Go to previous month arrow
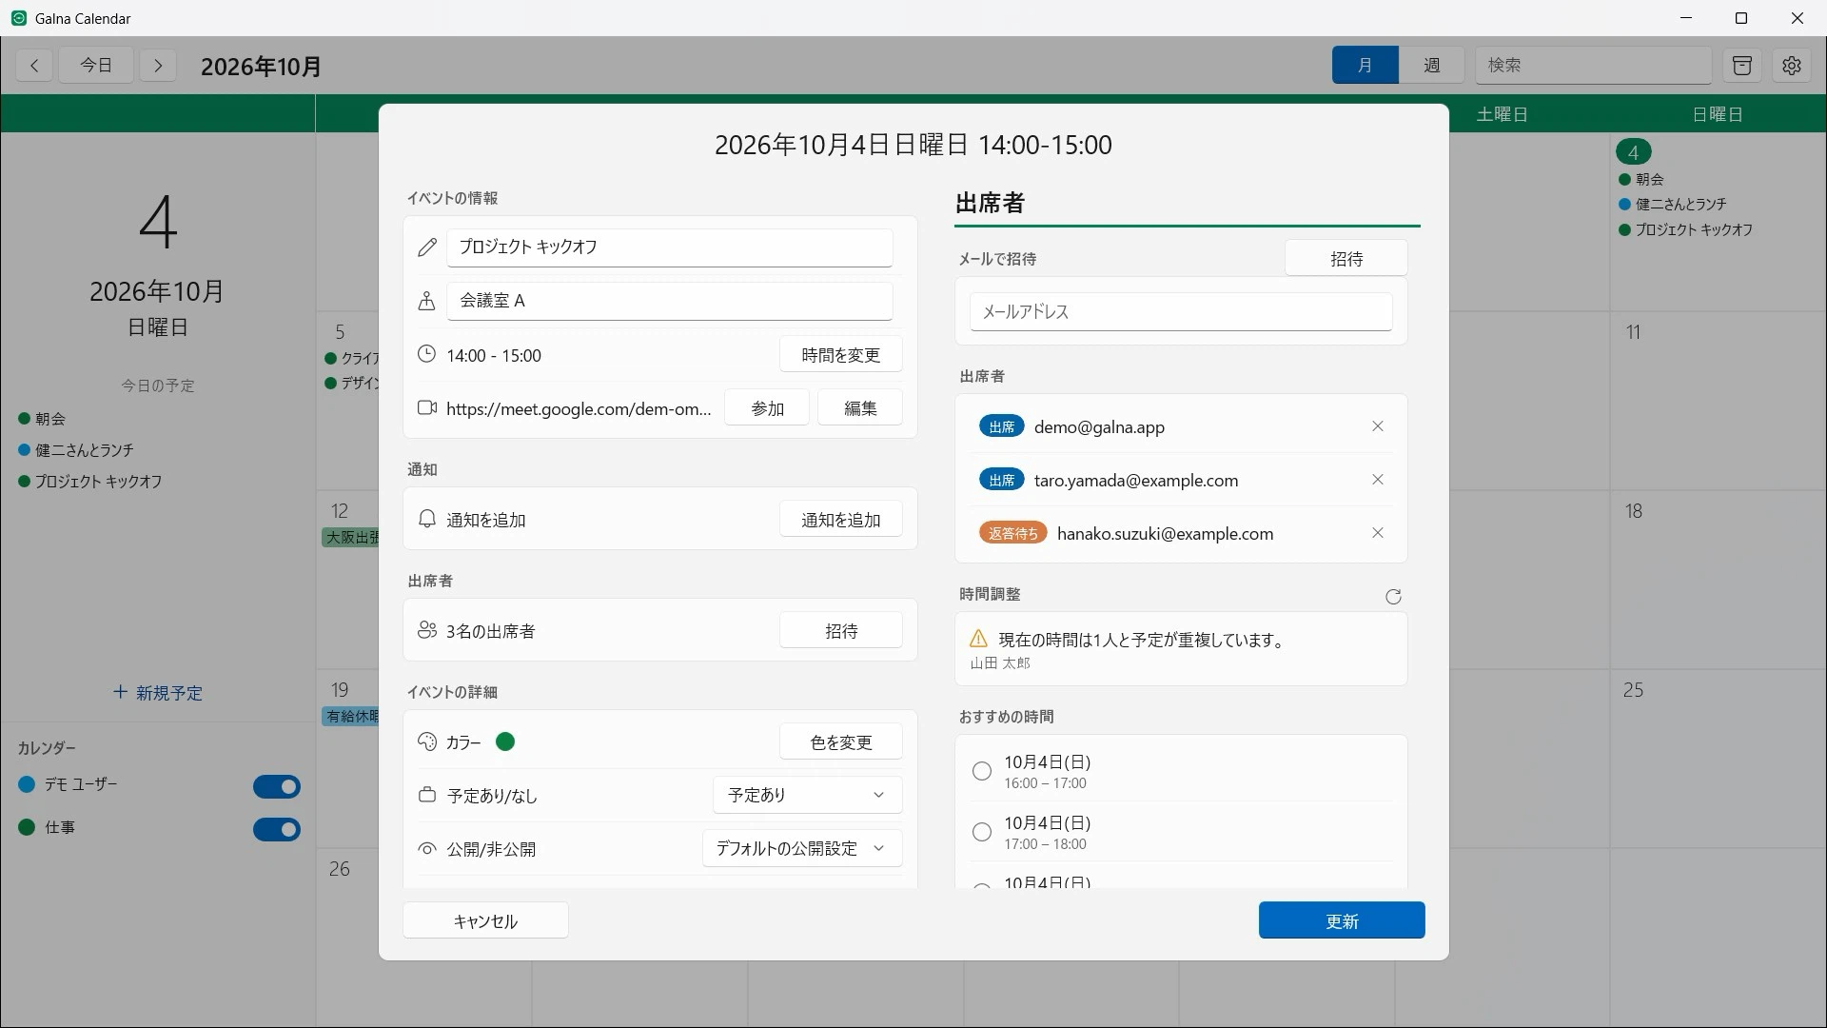This screenshot has height=1028, width=1827. [x=34, y=66]
